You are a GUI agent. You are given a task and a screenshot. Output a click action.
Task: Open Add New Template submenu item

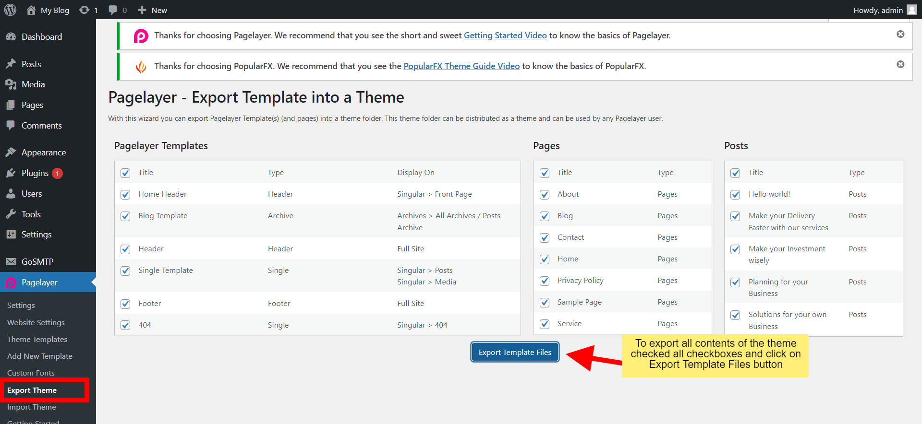[40, 356]
